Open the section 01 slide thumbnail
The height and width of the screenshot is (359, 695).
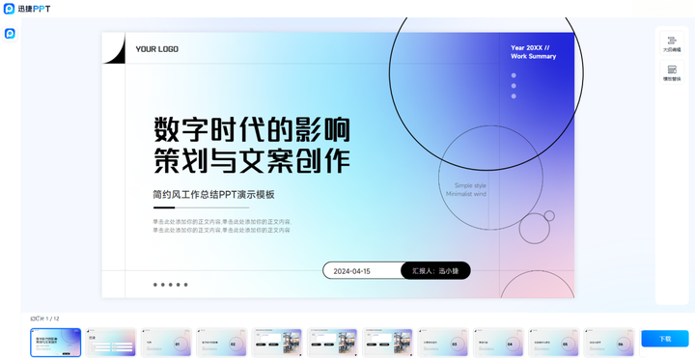point(166,343)
